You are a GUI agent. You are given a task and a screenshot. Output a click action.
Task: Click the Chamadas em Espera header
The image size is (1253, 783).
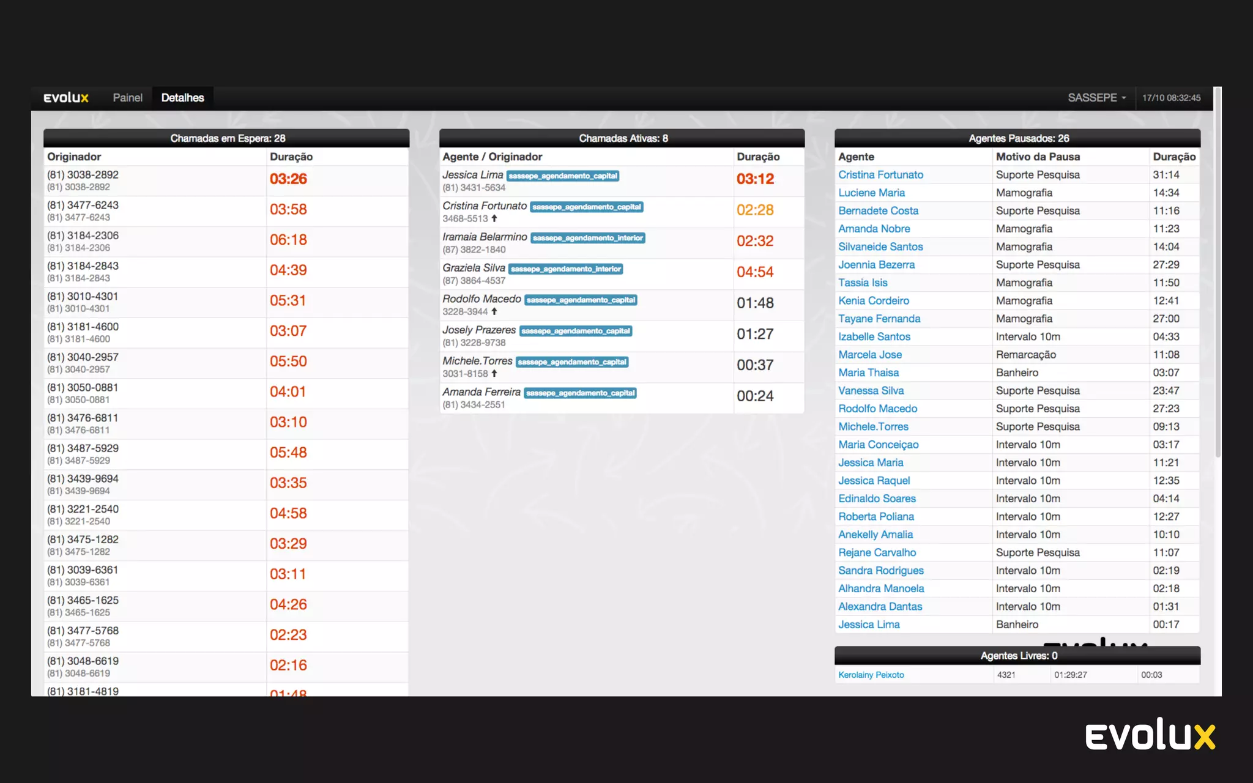click(227, 138)
